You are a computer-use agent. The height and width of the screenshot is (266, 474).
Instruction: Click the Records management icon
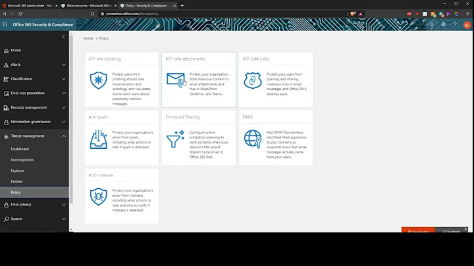[x=6, y=107]
